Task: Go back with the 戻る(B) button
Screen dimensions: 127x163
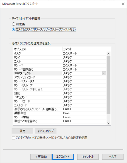Action: coord(41,157)
